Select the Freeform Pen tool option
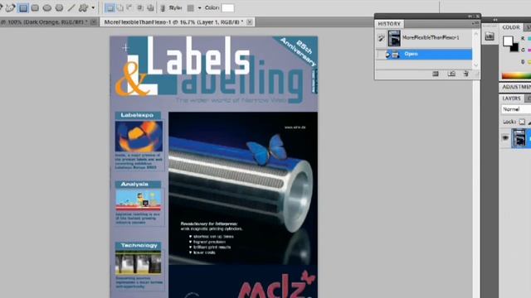Screen dimensions: 531x298 click(11, 7)
